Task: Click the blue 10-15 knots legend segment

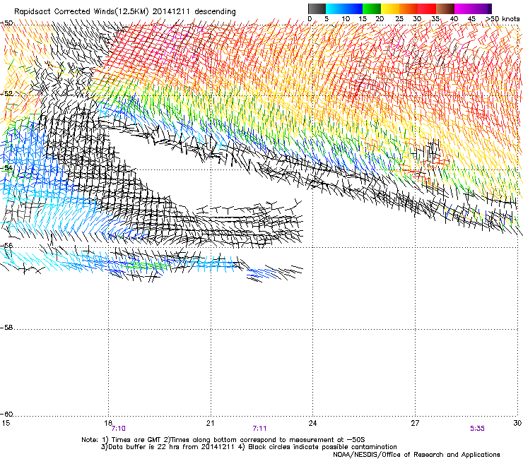Action: (353, 8)
